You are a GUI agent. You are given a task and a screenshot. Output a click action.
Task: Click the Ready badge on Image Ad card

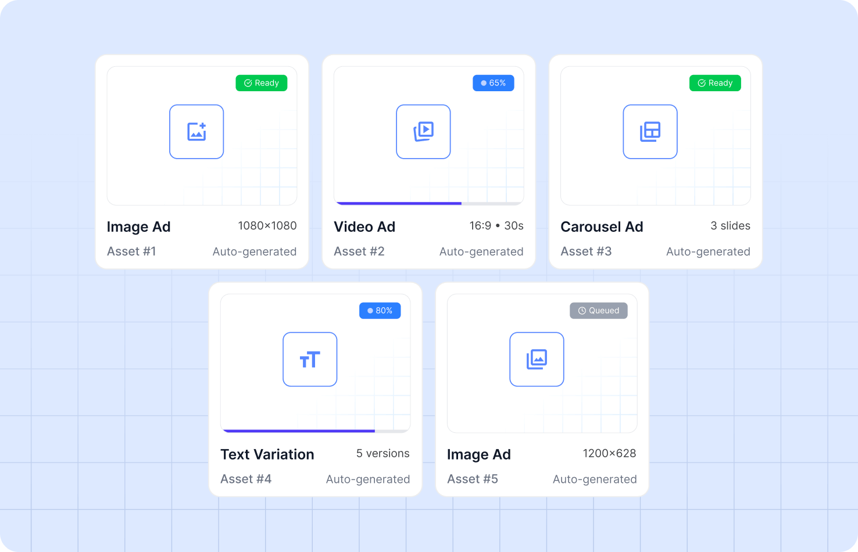tap(262, 83)
